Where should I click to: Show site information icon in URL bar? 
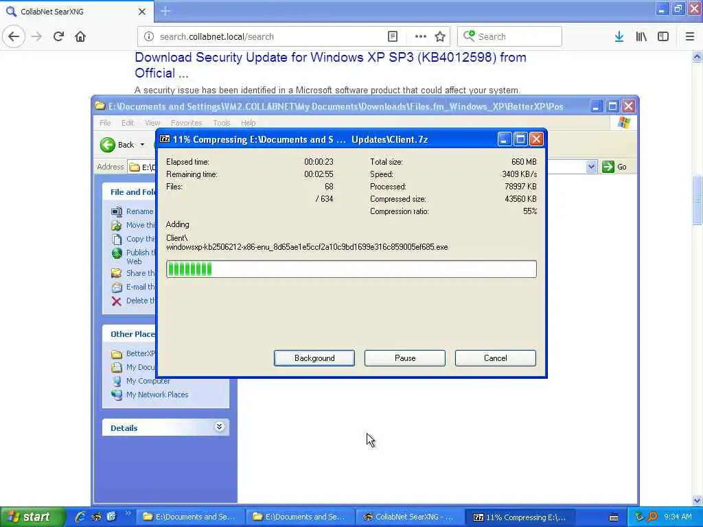click(149, 36)
